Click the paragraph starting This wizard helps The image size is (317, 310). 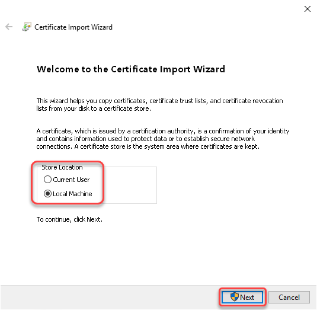click(159, 104)
